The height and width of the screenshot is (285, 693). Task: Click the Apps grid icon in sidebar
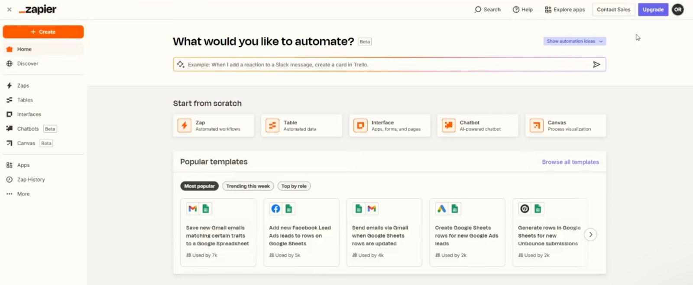coord(10,165)
